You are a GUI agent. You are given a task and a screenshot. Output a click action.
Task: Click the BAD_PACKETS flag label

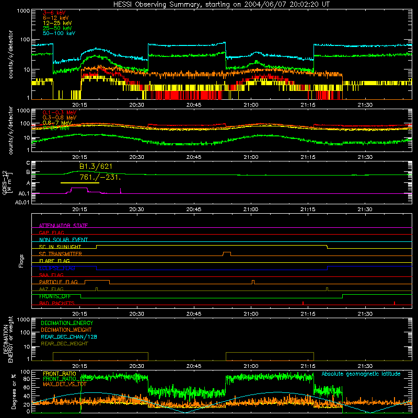coord(57,303)
